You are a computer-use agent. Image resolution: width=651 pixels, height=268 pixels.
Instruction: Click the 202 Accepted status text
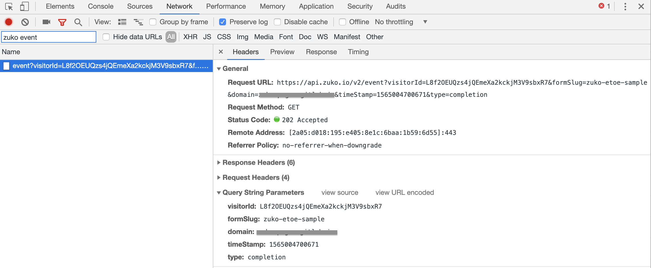tap(305, 120)
